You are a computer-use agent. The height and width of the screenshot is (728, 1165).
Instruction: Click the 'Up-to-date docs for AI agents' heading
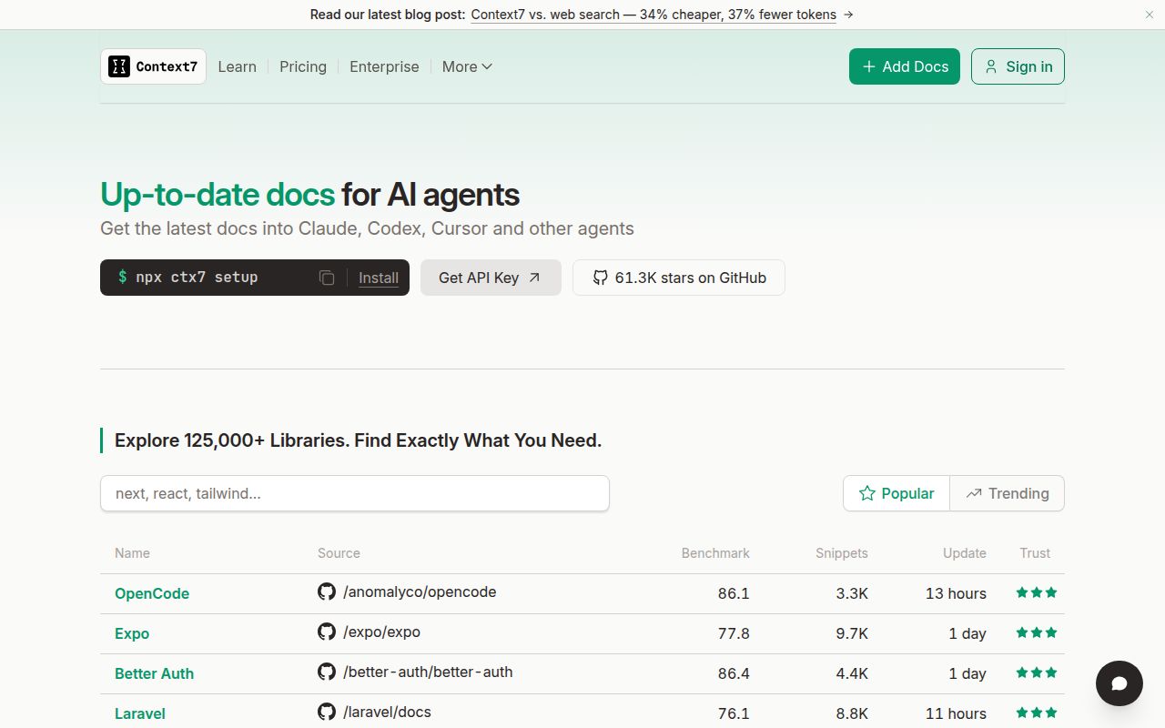click(x=309, y=194)
